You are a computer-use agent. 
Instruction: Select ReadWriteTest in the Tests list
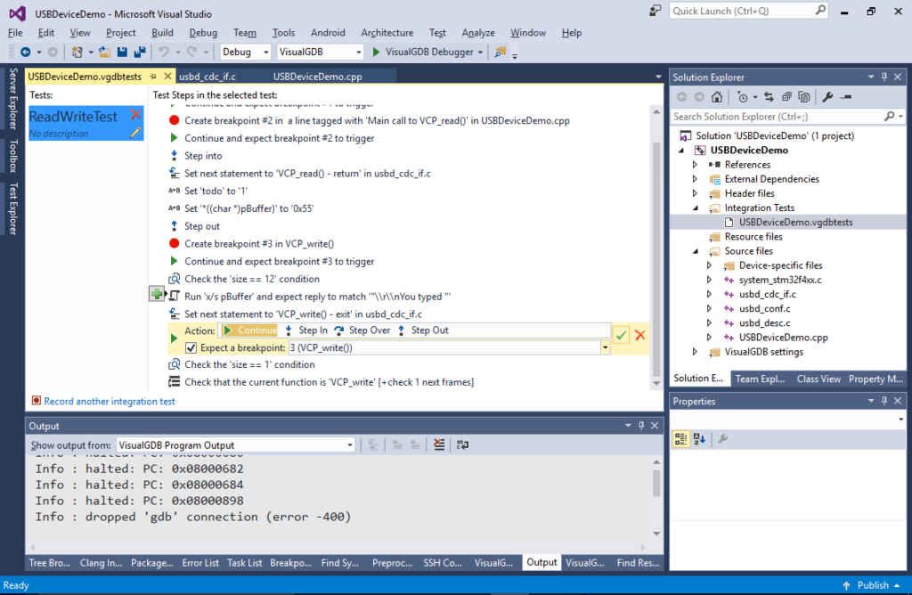pos(86,123)
